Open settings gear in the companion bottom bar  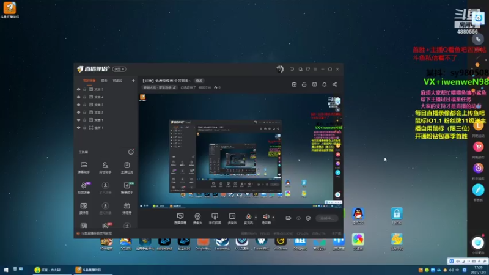click(308, 218)
